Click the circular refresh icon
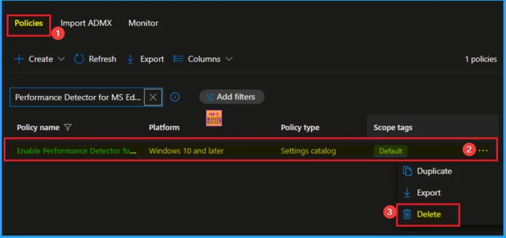The height and width of the screenshot is (238, 506). point(79,59)
